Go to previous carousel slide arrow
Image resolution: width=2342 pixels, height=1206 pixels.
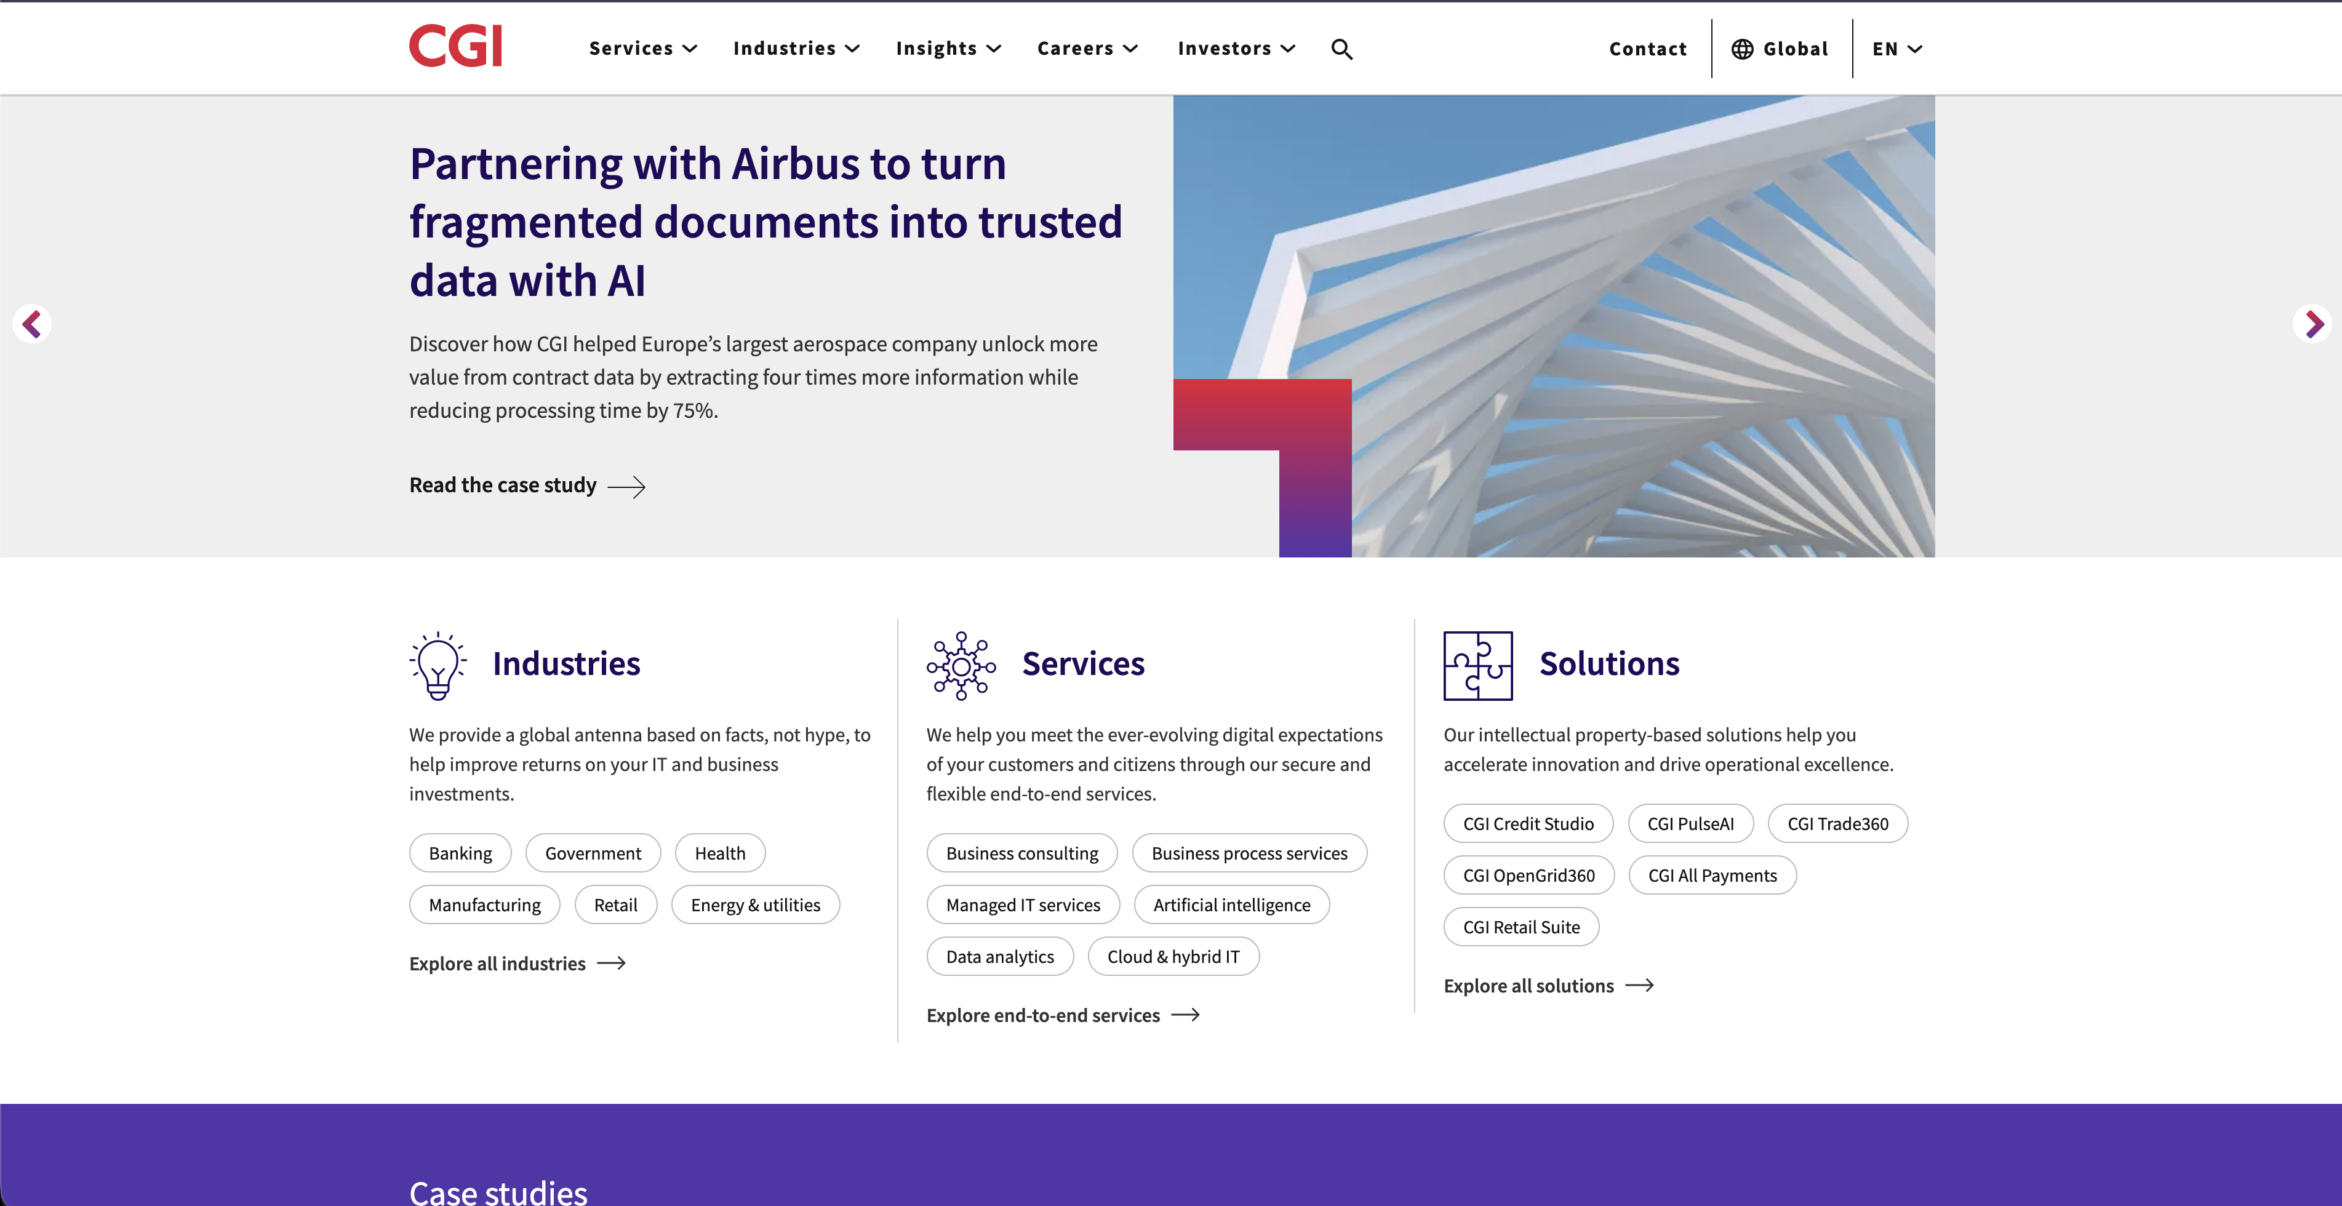point(32,324)
